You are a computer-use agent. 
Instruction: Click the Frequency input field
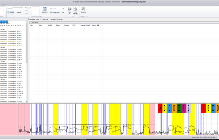tap(36, 8)
